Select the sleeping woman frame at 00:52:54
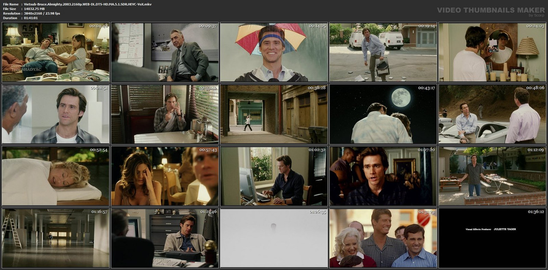 click(x=56, y=176)
